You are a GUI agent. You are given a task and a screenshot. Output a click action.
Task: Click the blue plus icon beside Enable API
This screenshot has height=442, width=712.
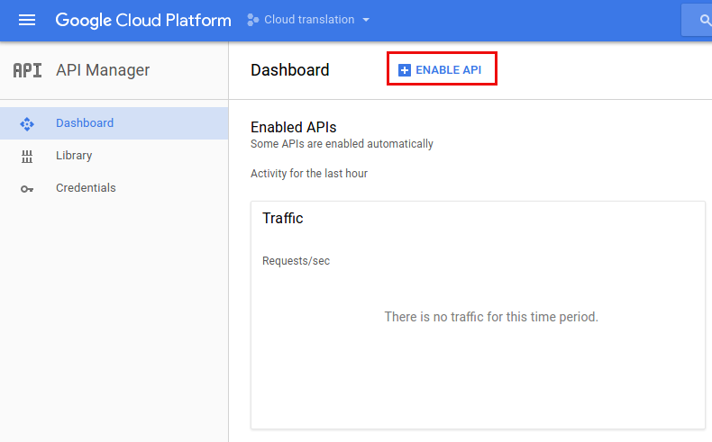[404, 70]
